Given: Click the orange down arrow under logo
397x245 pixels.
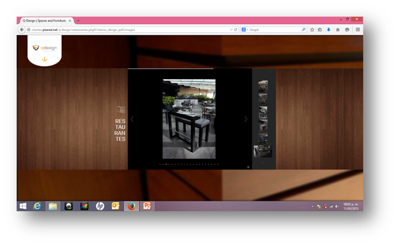Looking at the screenshot, I should click(x=44, y=60).
